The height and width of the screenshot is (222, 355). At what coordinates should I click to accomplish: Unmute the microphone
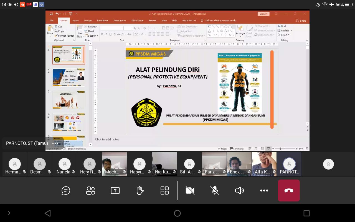click(x=215, y=191)
